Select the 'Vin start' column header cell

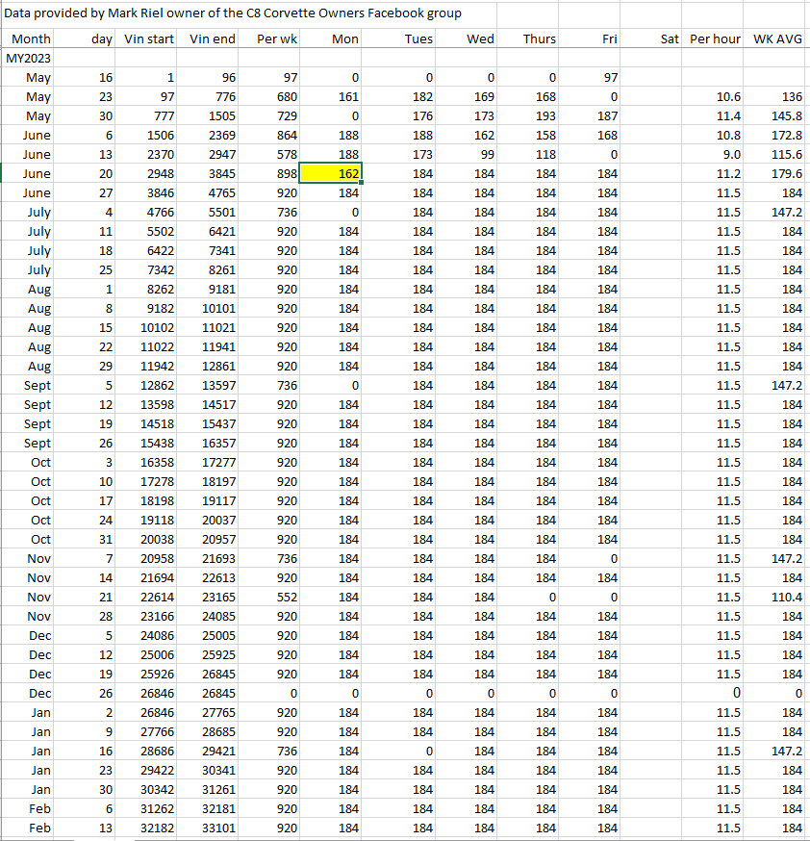click(149, 38)
